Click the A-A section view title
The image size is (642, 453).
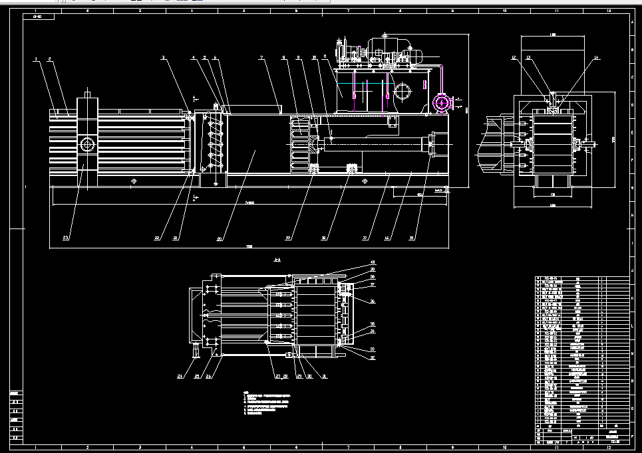tap(277, 259)
